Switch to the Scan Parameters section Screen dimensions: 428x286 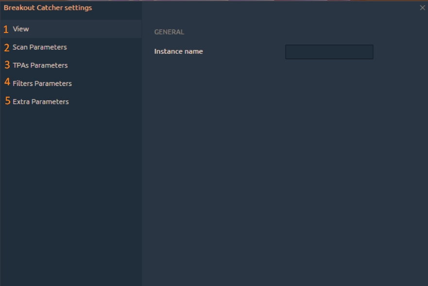pos(40,48)
